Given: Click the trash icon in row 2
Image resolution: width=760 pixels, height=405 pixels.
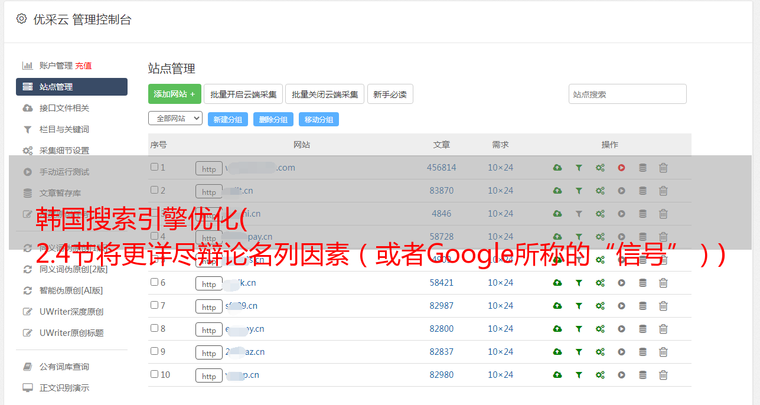Looking at the screenshot, I should point(663,191).
